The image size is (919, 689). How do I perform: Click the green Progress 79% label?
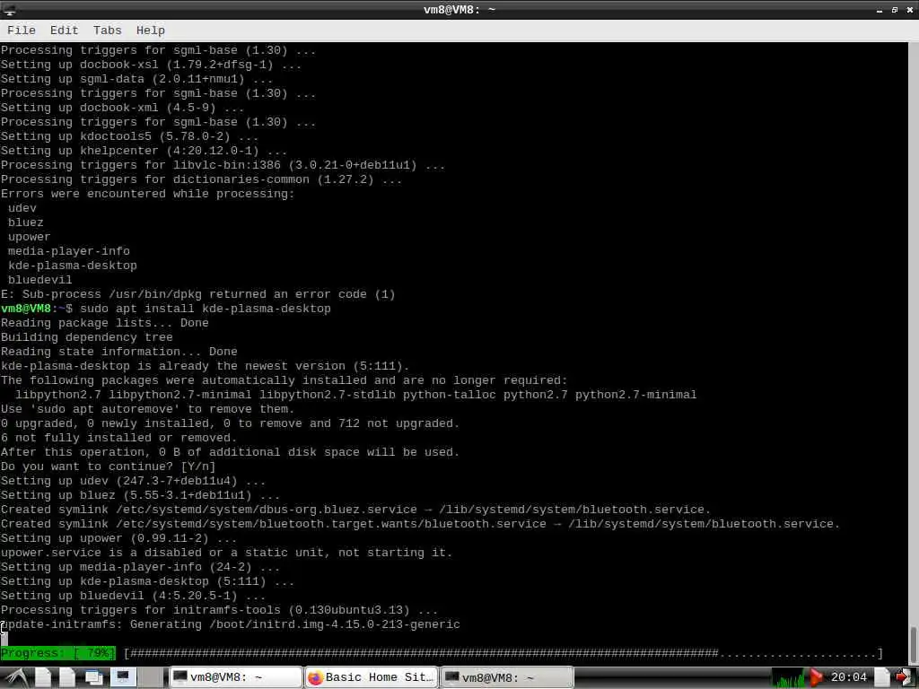pyautogui.click(x=58, y=653)
